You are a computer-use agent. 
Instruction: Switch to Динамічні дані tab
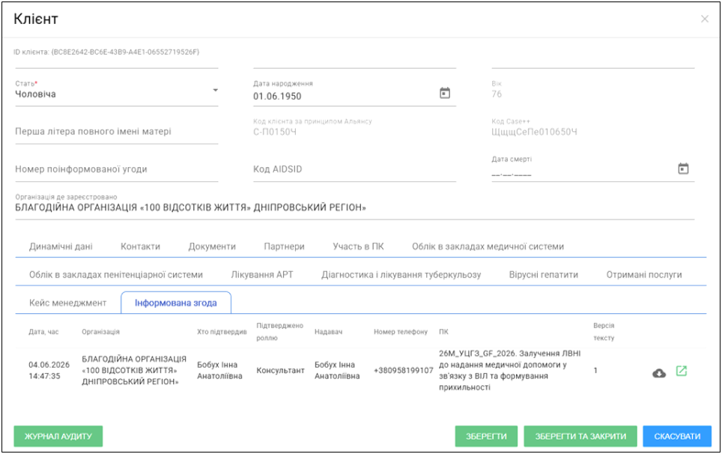point(61,246)
